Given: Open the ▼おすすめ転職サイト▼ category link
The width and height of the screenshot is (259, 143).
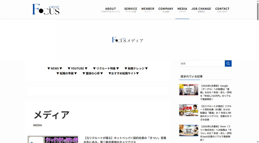Looking at the screenshot, I should coord(124,73).
